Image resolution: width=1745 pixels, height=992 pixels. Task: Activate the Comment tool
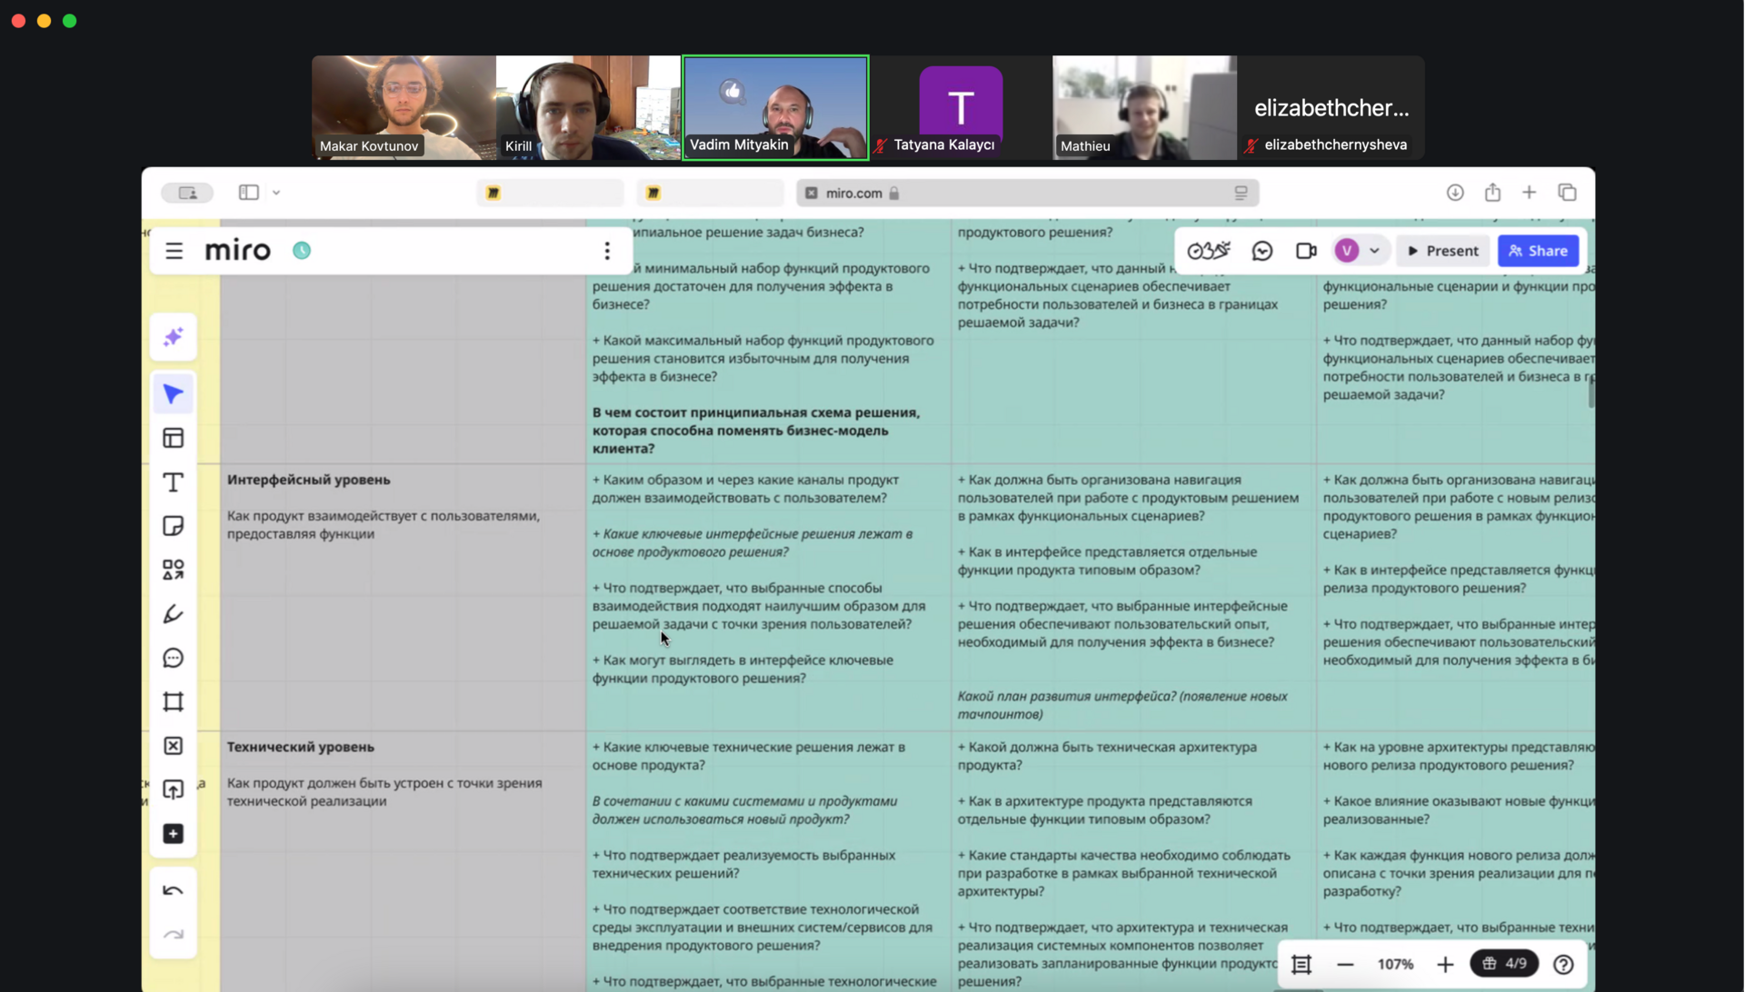coord(173,658)
